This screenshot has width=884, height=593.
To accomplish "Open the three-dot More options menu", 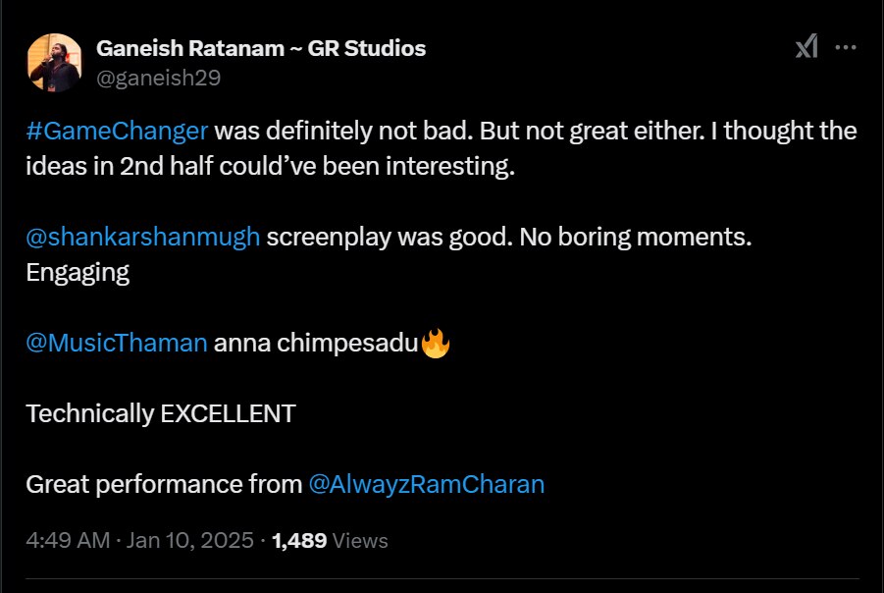I will (x=846, y=47).
